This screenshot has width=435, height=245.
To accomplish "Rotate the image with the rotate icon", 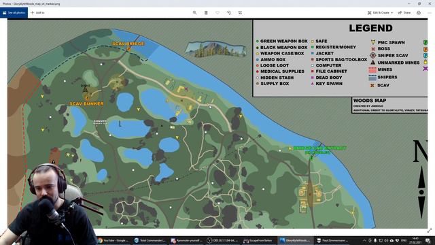I will pos(229,12).
